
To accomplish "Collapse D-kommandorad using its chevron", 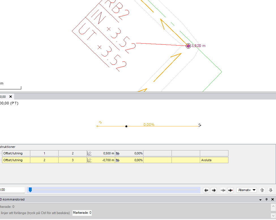I will tap(260, 199).
